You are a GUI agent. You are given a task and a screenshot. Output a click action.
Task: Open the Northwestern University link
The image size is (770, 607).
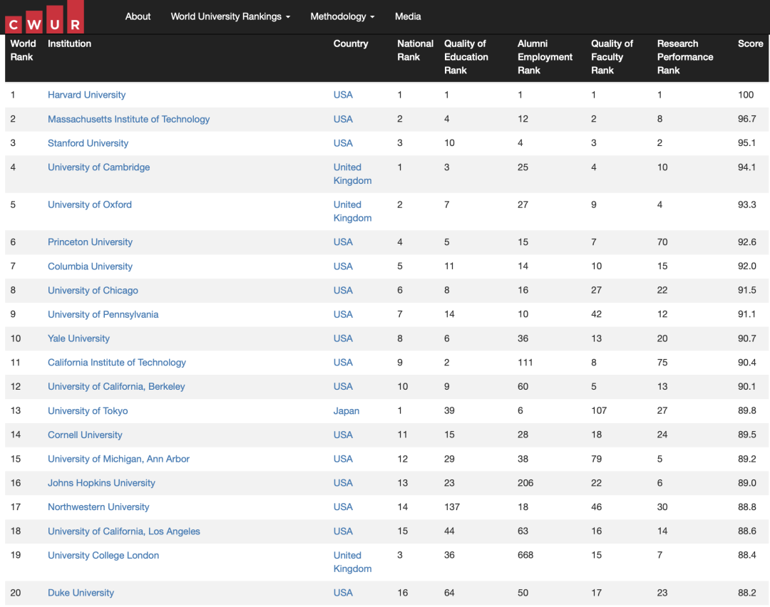pyautogui.click(x=98, y=507)
